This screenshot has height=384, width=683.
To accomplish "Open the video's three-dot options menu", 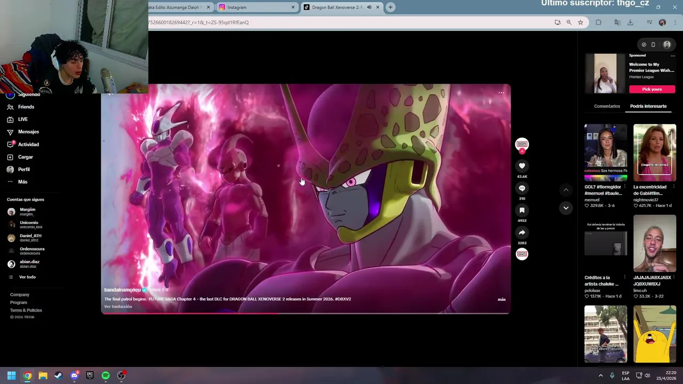I will click(x=501, y=93).
